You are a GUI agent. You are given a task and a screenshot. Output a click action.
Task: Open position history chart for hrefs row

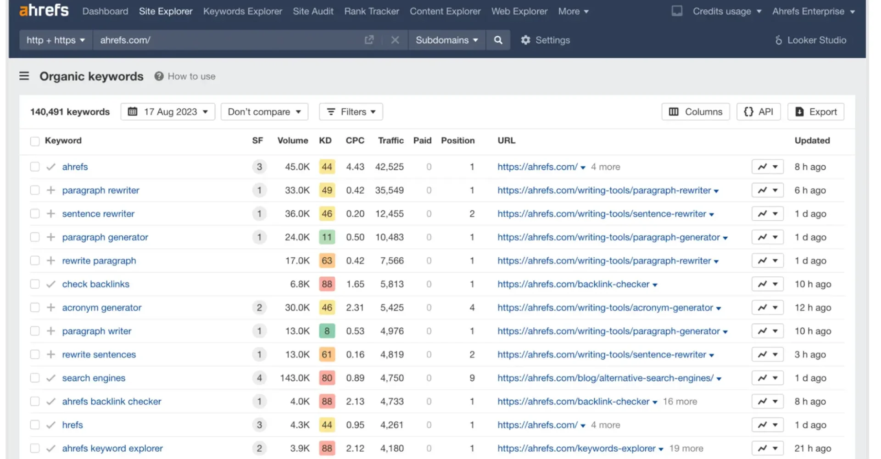pyautogui.click(x=767, y=425)
